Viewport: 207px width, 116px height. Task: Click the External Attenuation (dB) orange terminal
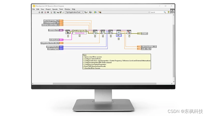click(61, 25)
